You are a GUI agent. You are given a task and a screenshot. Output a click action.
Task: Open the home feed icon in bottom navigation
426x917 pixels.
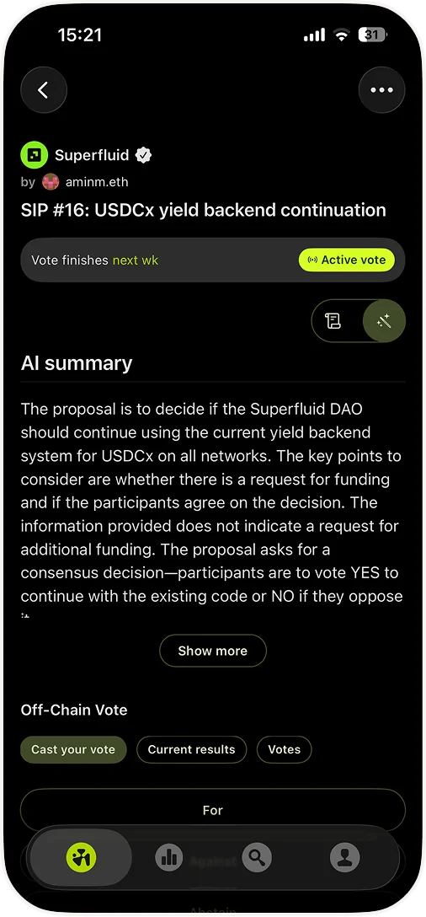[x=81, y=858]
